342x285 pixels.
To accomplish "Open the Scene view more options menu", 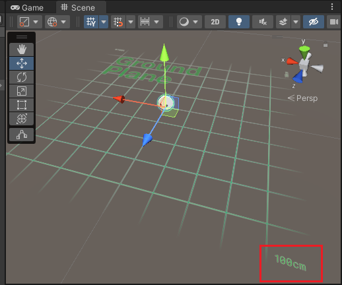I will click(332, 7).
